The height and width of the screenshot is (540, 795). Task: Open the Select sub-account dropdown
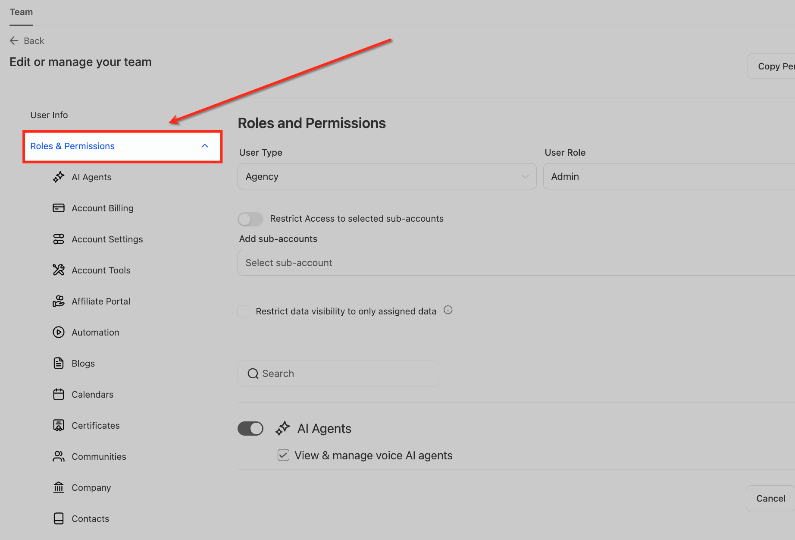(516, 263)
